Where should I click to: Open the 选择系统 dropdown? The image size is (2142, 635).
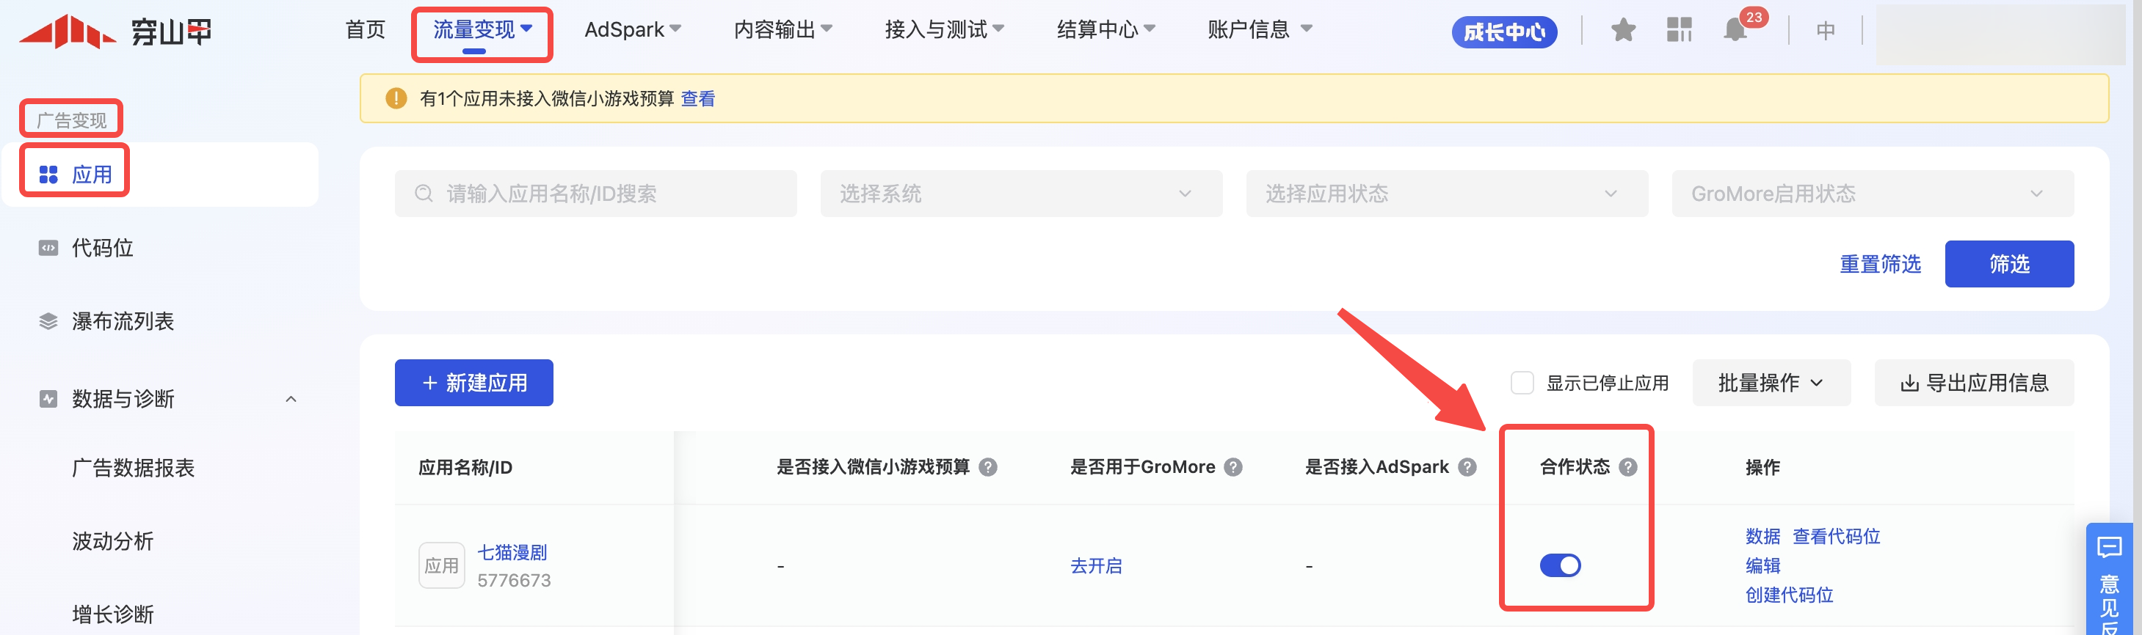click(1020, 194)
